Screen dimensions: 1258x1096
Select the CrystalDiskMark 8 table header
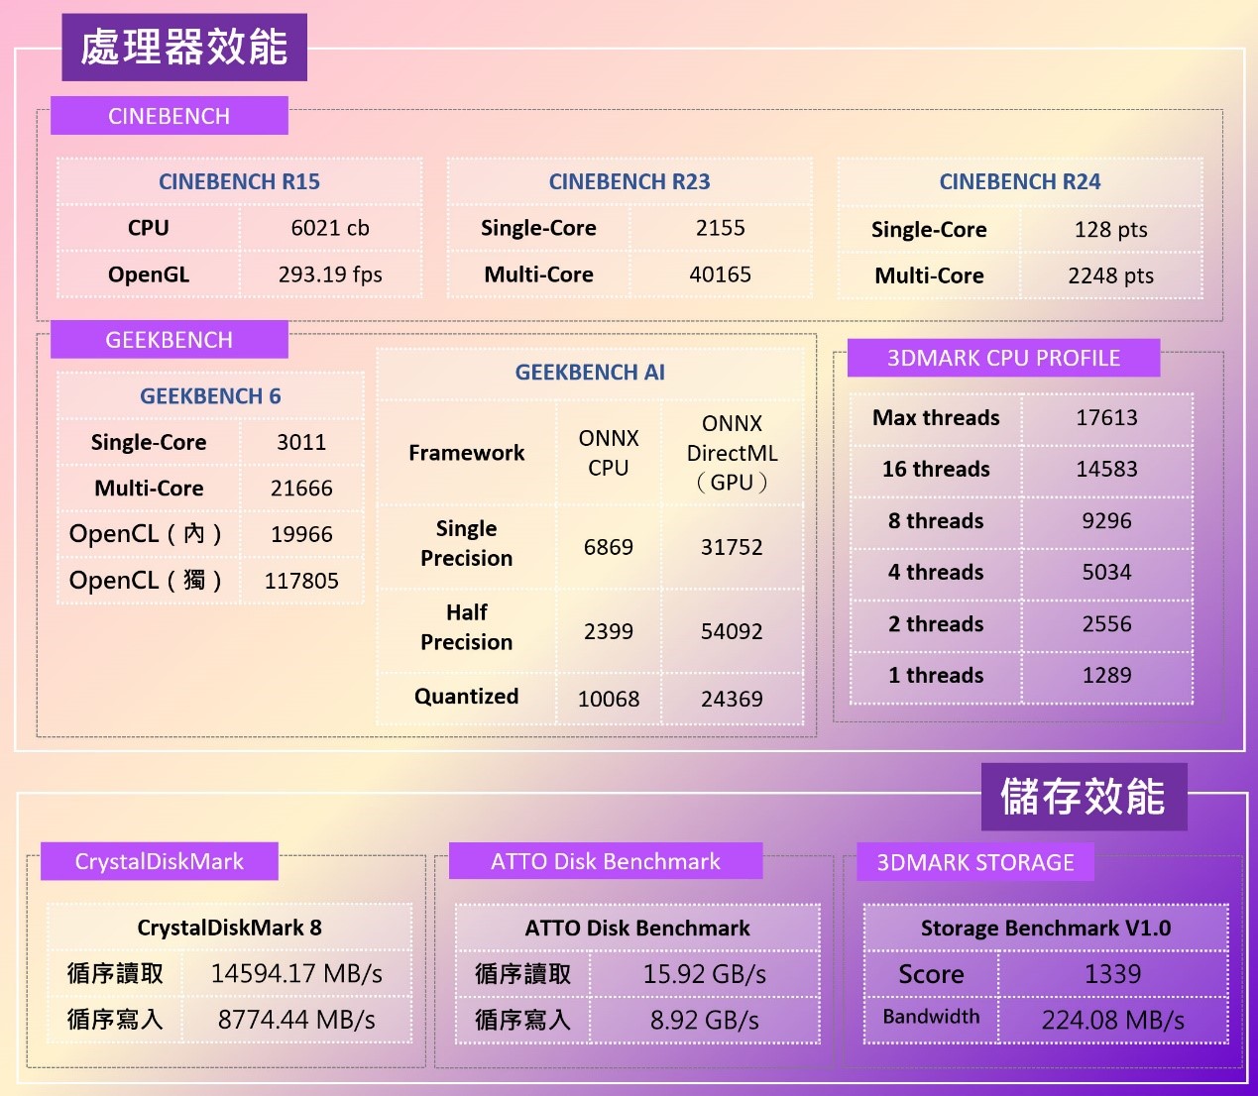tap(229, 928)
